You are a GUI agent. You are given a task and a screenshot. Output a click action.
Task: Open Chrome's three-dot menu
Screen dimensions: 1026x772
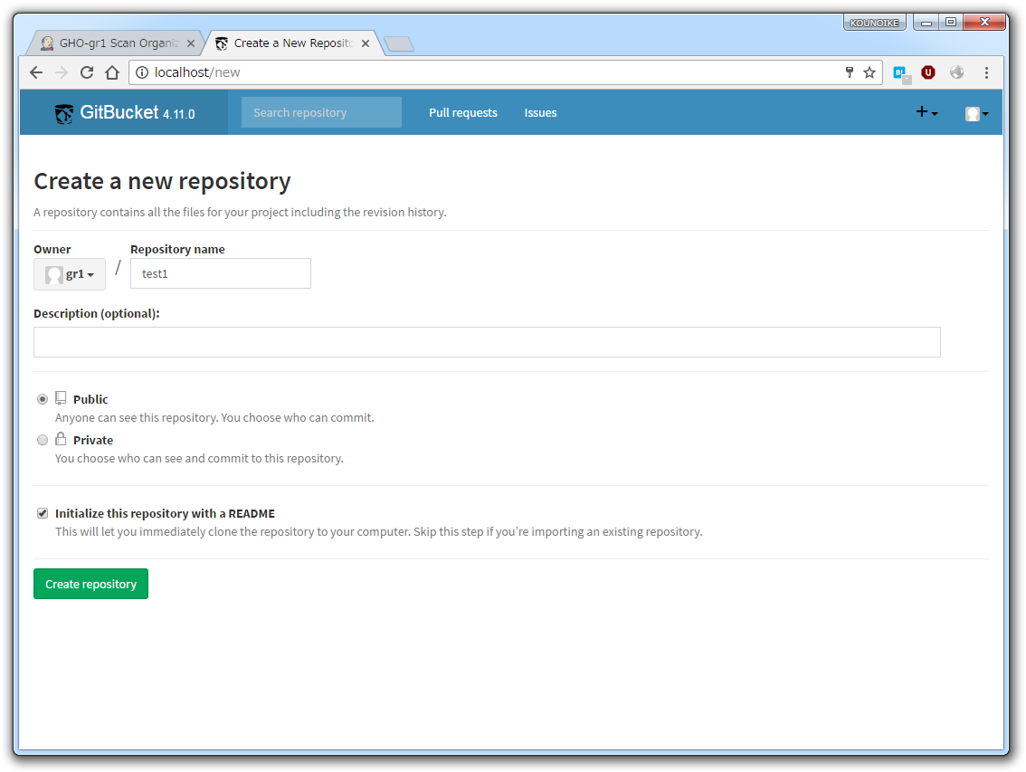click(x=986, y=72)
